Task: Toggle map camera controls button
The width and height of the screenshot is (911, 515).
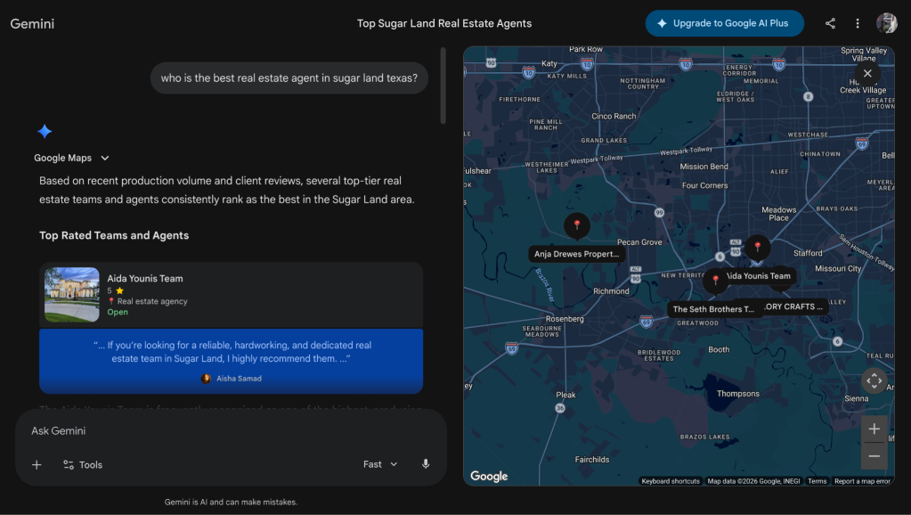Action: 874,381
